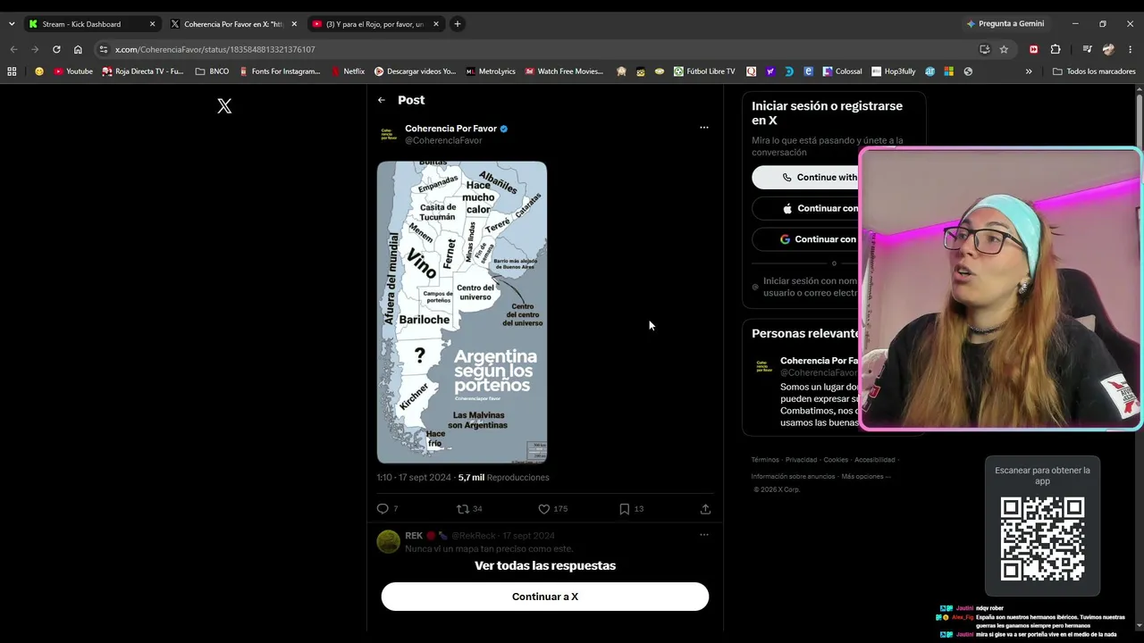Click the repost icon with 34 reposts

[463, 509]
